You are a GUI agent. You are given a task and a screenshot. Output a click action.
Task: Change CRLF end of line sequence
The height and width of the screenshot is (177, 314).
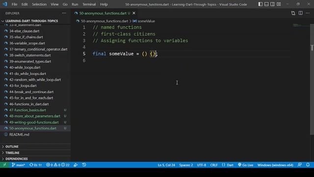[214, 165]
